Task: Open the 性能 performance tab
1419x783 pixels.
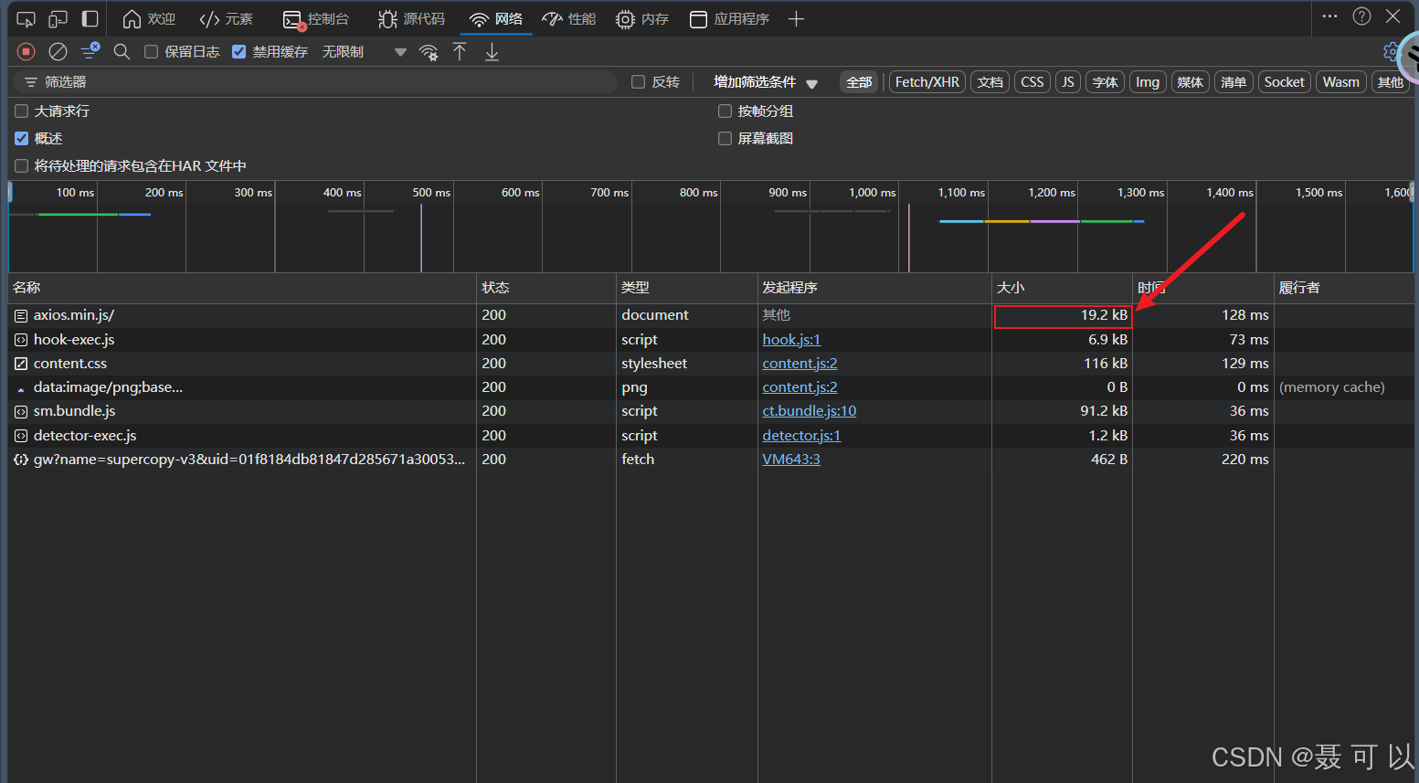Action: 568,19
